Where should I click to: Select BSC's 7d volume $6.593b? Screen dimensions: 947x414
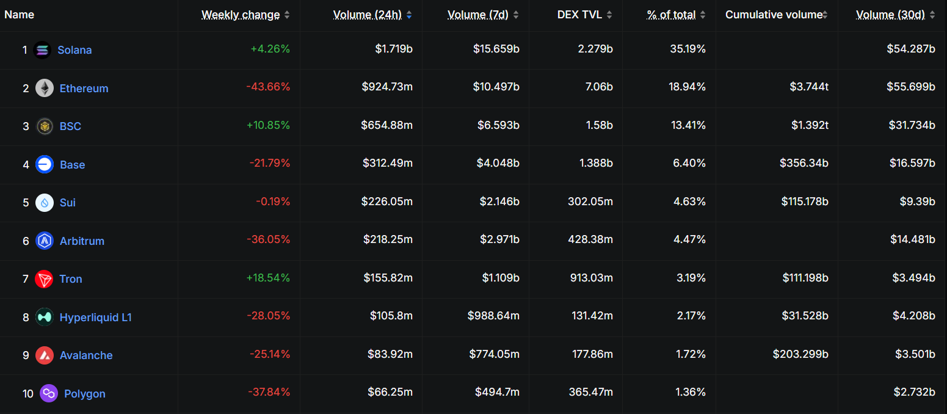click(499, 125)
